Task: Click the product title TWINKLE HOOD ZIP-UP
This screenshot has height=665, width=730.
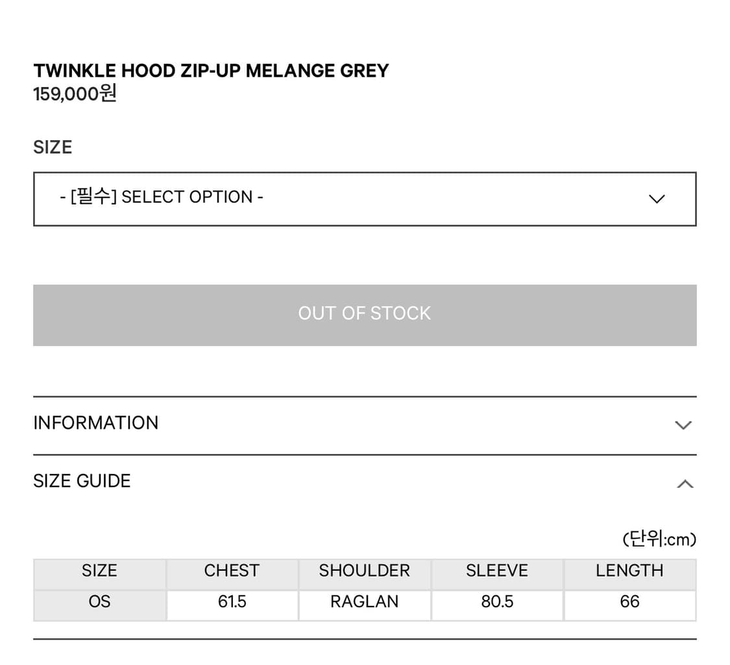Action: [x=211, y=71]
